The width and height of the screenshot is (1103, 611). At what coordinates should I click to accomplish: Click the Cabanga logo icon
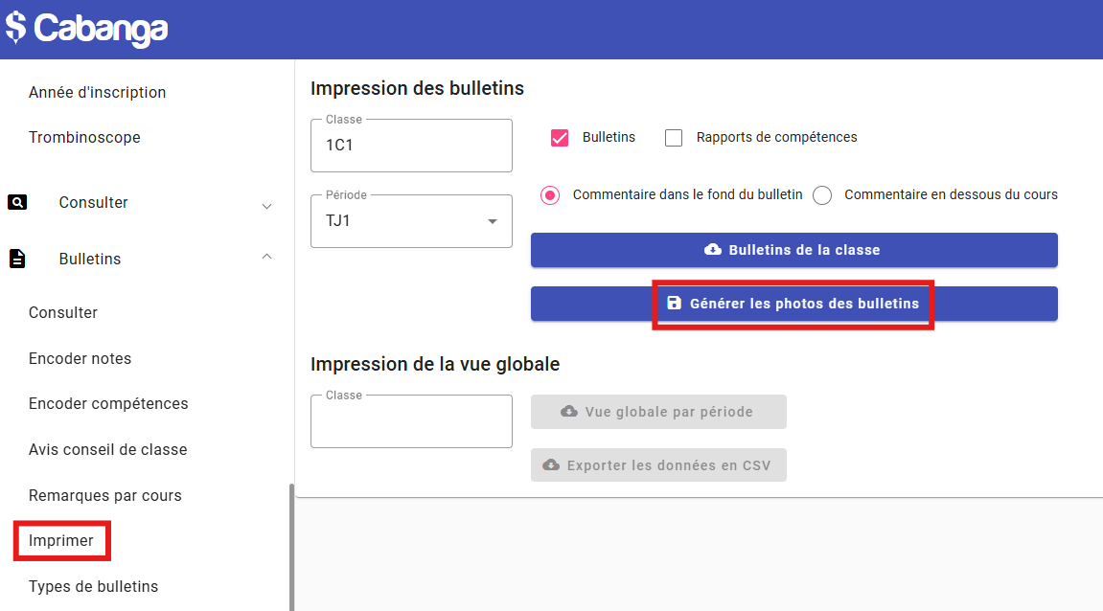click(x=14, y=27)
